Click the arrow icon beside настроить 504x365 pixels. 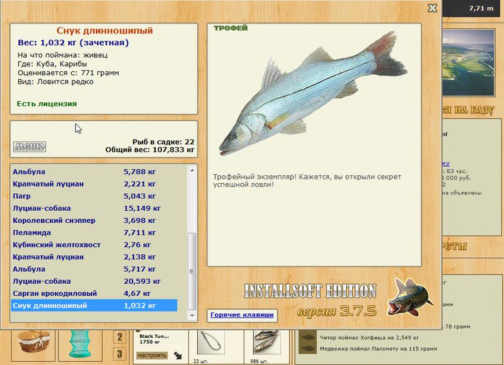tap(178, 355)
